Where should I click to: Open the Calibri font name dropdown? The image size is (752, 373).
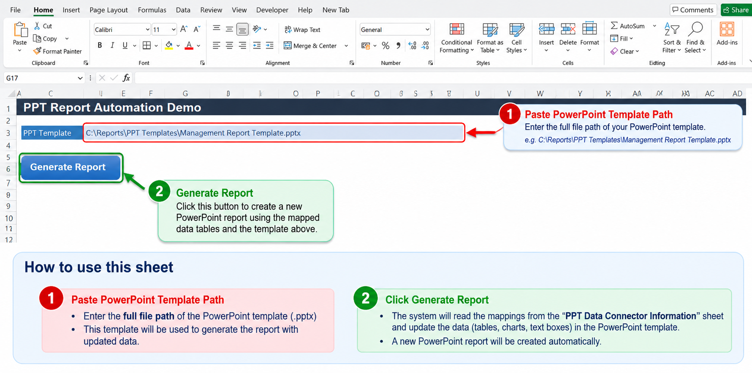147,30
